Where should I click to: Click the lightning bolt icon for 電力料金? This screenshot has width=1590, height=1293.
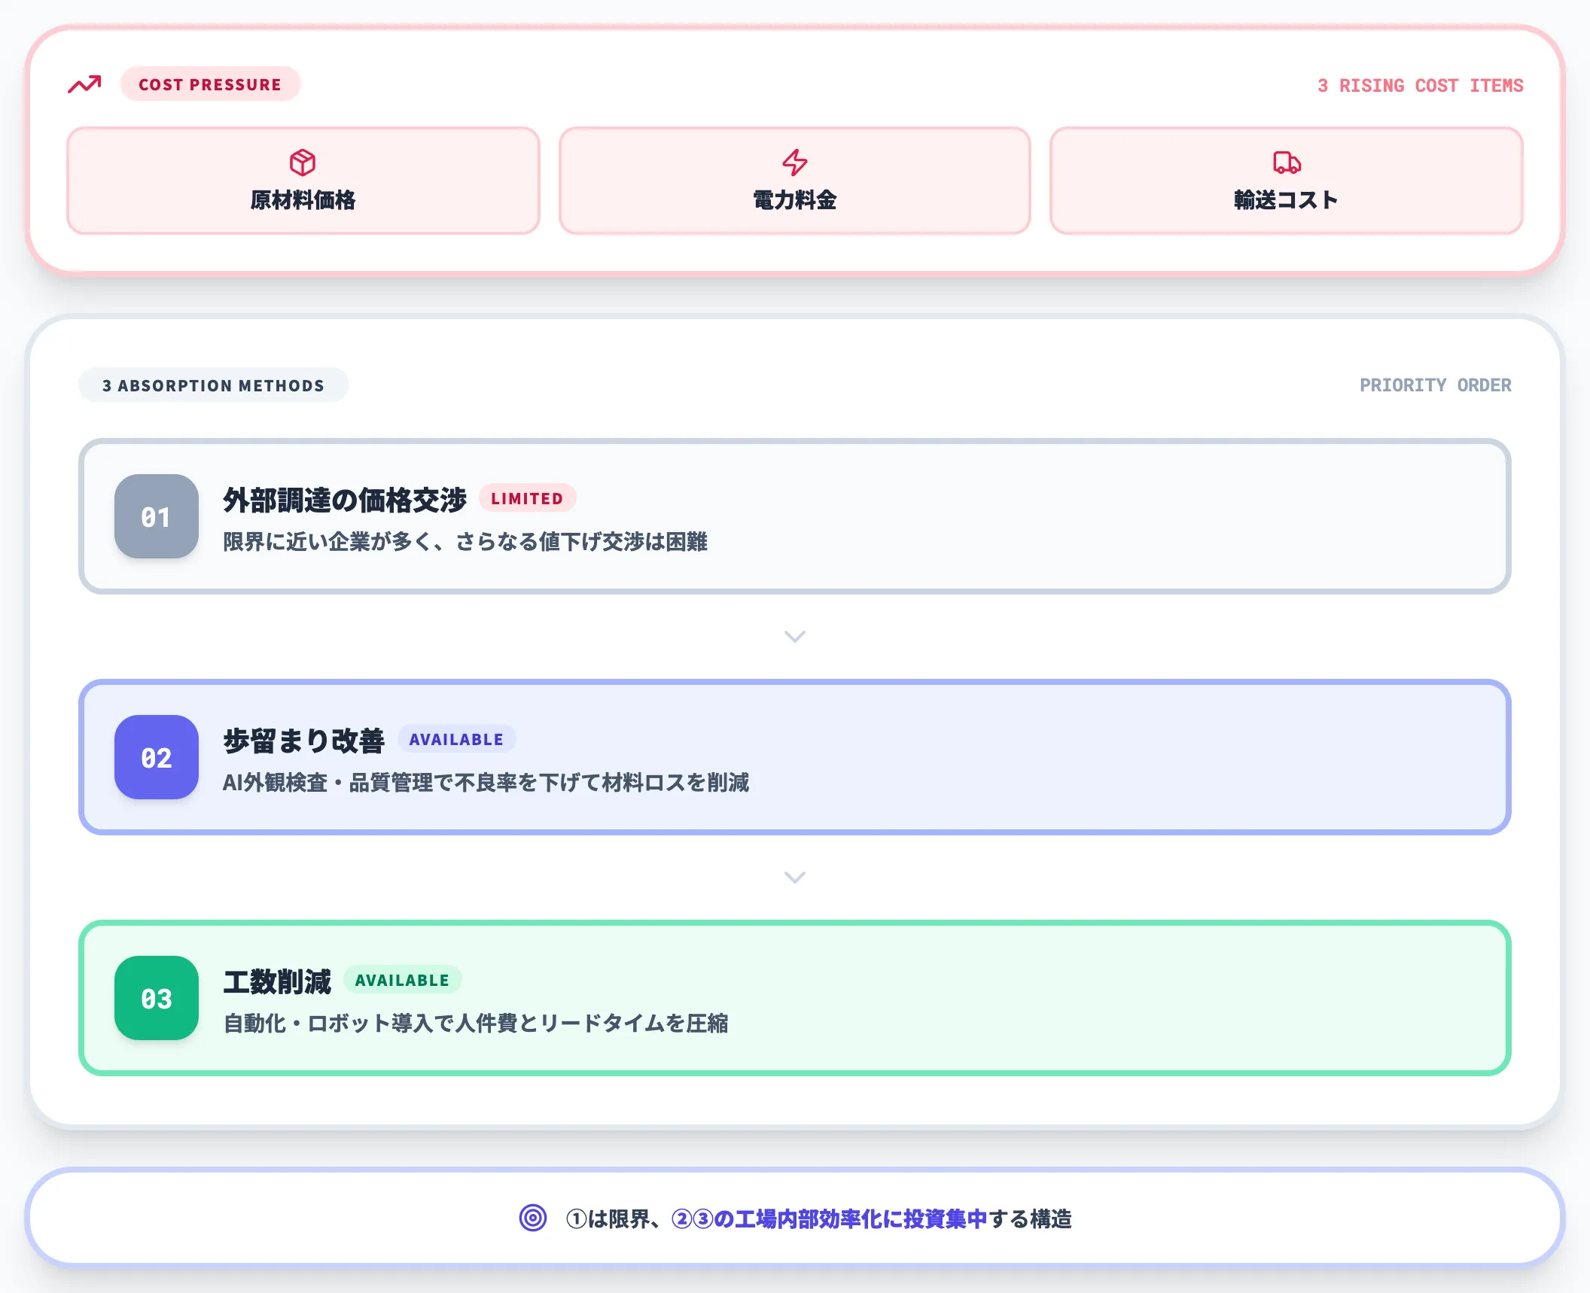794,162
